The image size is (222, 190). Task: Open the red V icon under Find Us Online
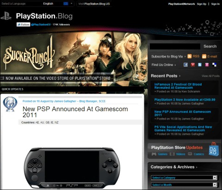pyautogui.click(x=193, y=65)
